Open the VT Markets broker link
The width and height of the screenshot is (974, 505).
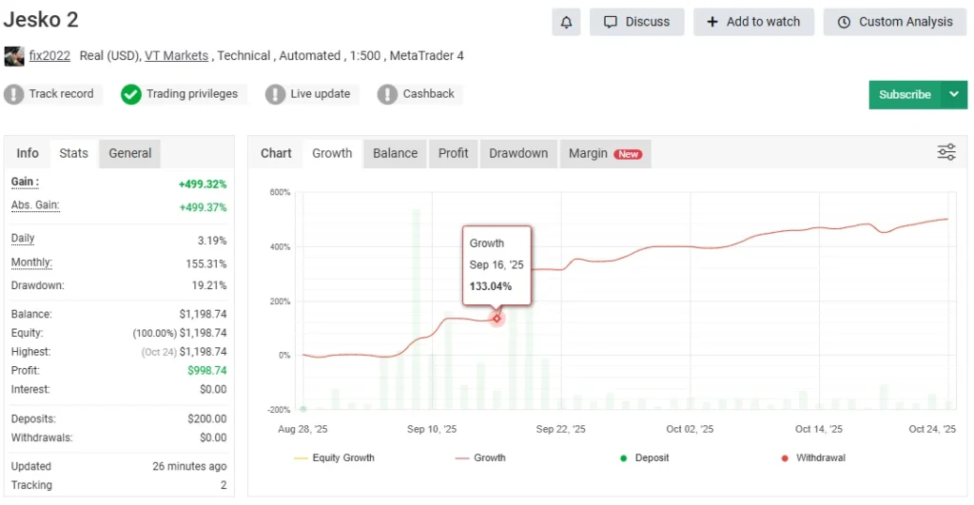(x=176, y=56)
